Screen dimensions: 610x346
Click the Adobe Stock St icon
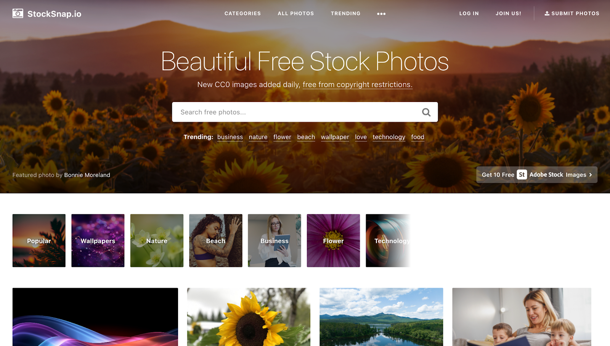522,175
